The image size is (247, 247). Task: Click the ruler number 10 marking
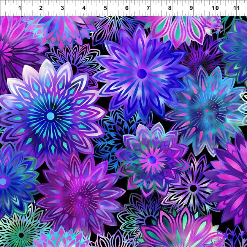click(x=215, y=8)
